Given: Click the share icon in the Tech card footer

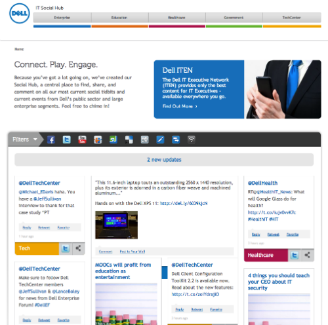Looking at the screenshot, I should click(x=79, y=248).
